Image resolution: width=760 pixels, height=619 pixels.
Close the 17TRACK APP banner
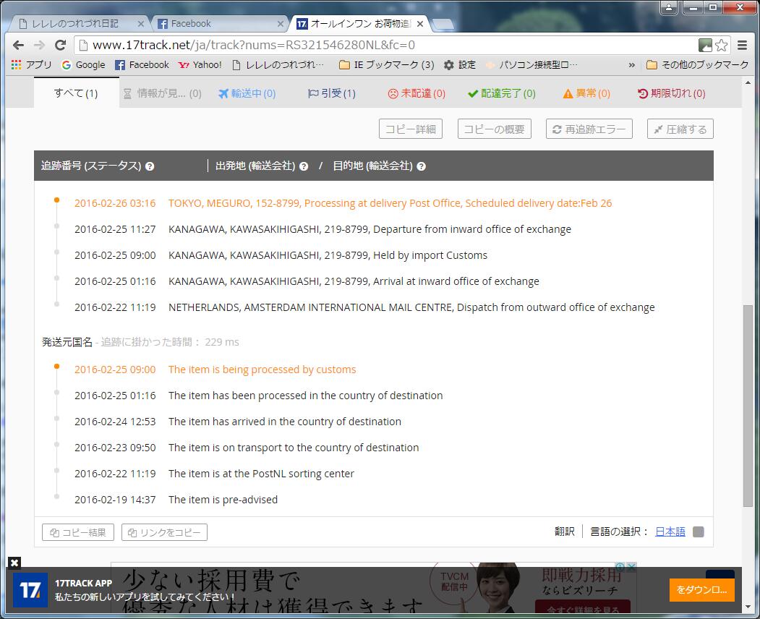click(14, 563)
